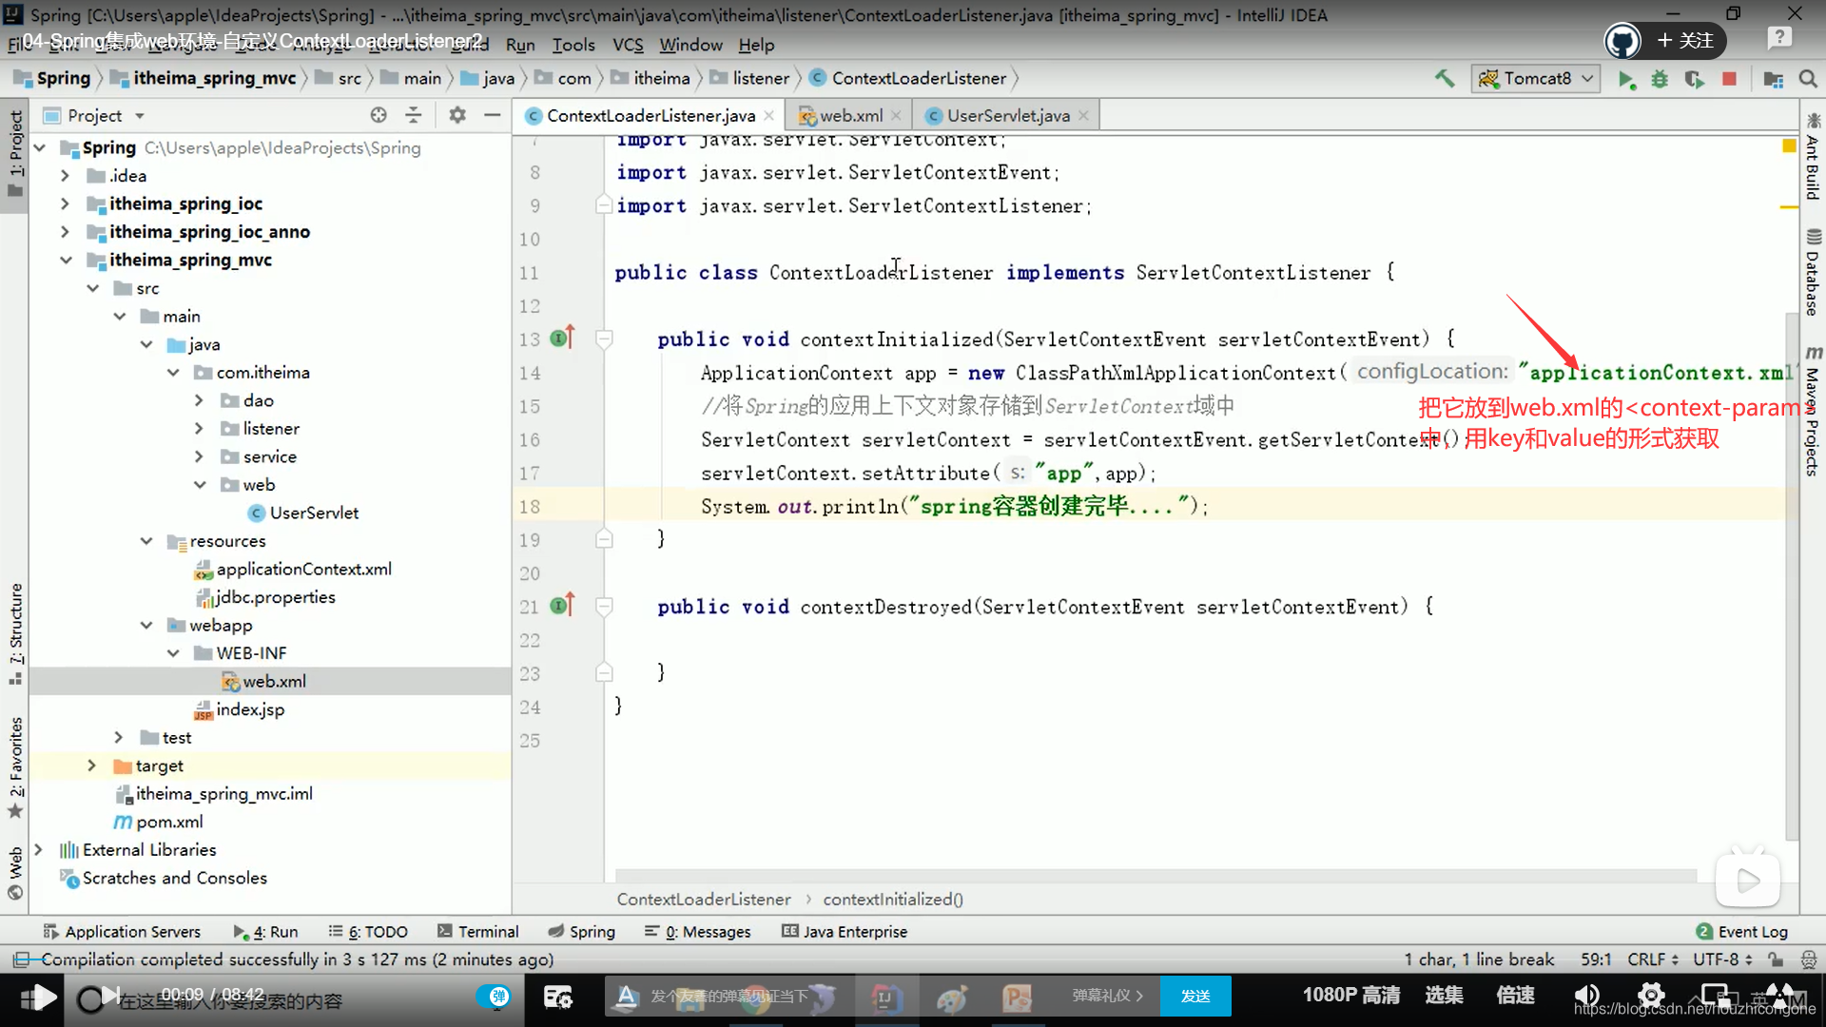Viewport: 1826px width, 1027px height.
Task: Stop the running process with the red square
Action: point(1729,79)
